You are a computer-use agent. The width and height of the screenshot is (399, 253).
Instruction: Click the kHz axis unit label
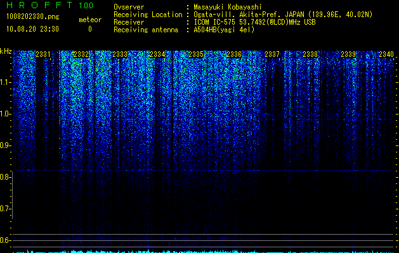pyautogui.click(x=6, y=51)
